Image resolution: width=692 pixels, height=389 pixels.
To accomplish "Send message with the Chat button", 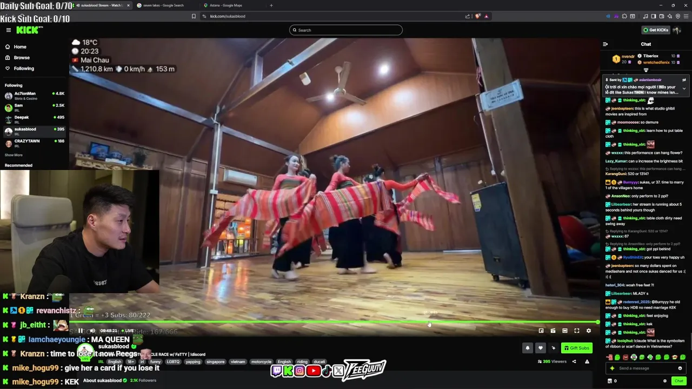I will (x=679, y=381).
